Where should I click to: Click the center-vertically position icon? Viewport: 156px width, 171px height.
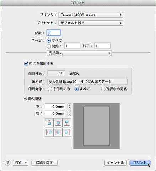(x=58, y=122)
